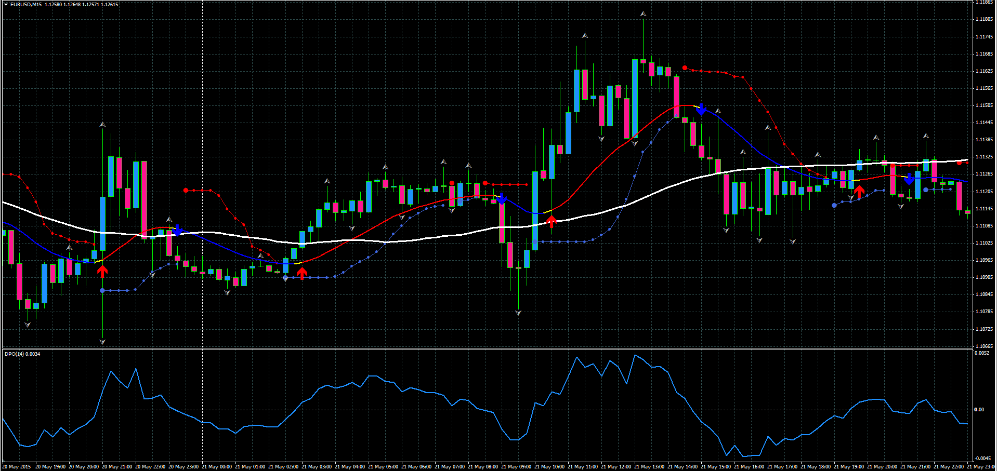Click the 21 May 03:00 time label
Image resolution: width=997 pixels, height=471 pixels.
coord(317,467)
